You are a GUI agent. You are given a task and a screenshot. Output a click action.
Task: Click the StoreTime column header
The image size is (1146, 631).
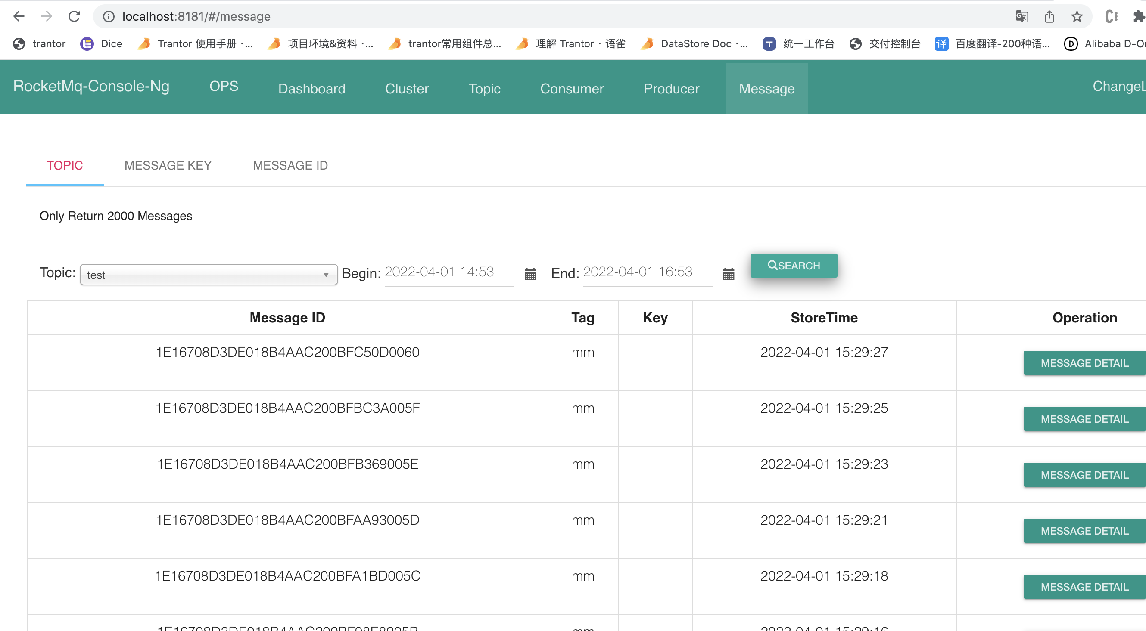tap(824, 318)
